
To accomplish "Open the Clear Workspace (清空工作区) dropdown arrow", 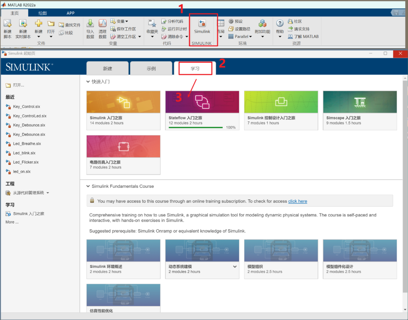I will [x=140, y=36].
